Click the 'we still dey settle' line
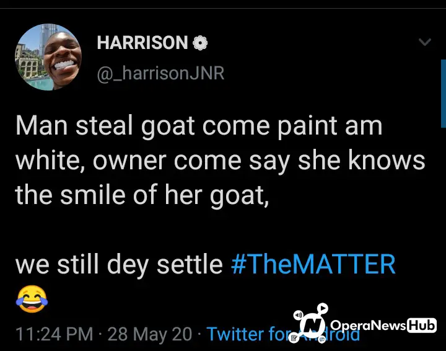Screen dimensions: 446x351 pos(119,264)
